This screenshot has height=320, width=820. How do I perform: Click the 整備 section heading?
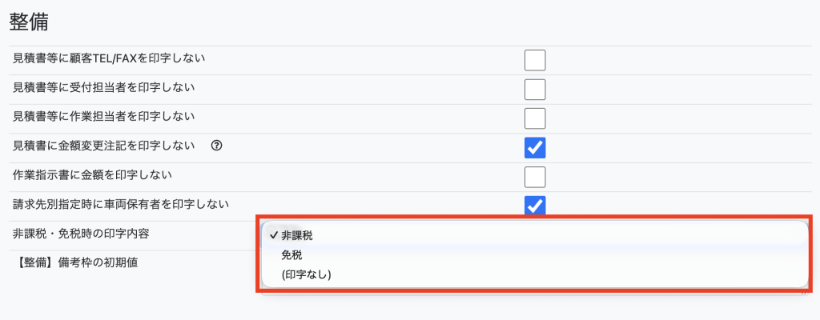tap(29, 22)
